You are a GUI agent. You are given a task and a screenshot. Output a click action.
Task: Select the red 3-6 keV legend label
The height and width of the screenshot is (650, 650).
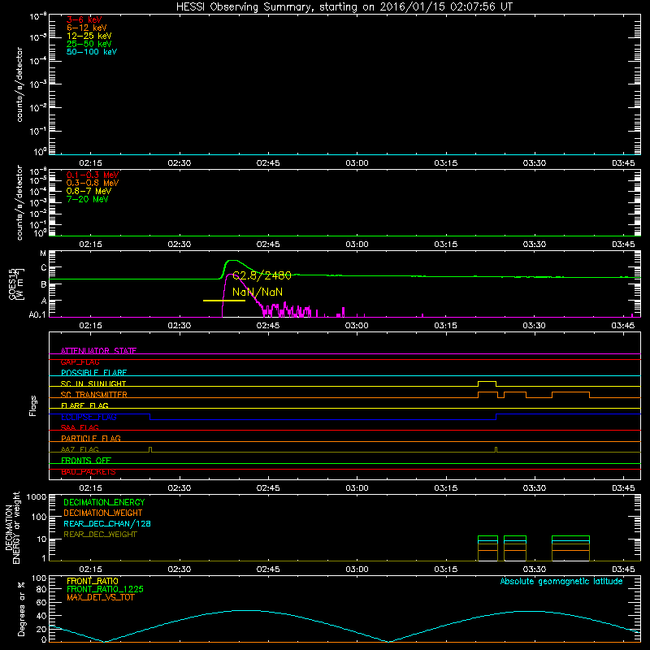point(84,19)
